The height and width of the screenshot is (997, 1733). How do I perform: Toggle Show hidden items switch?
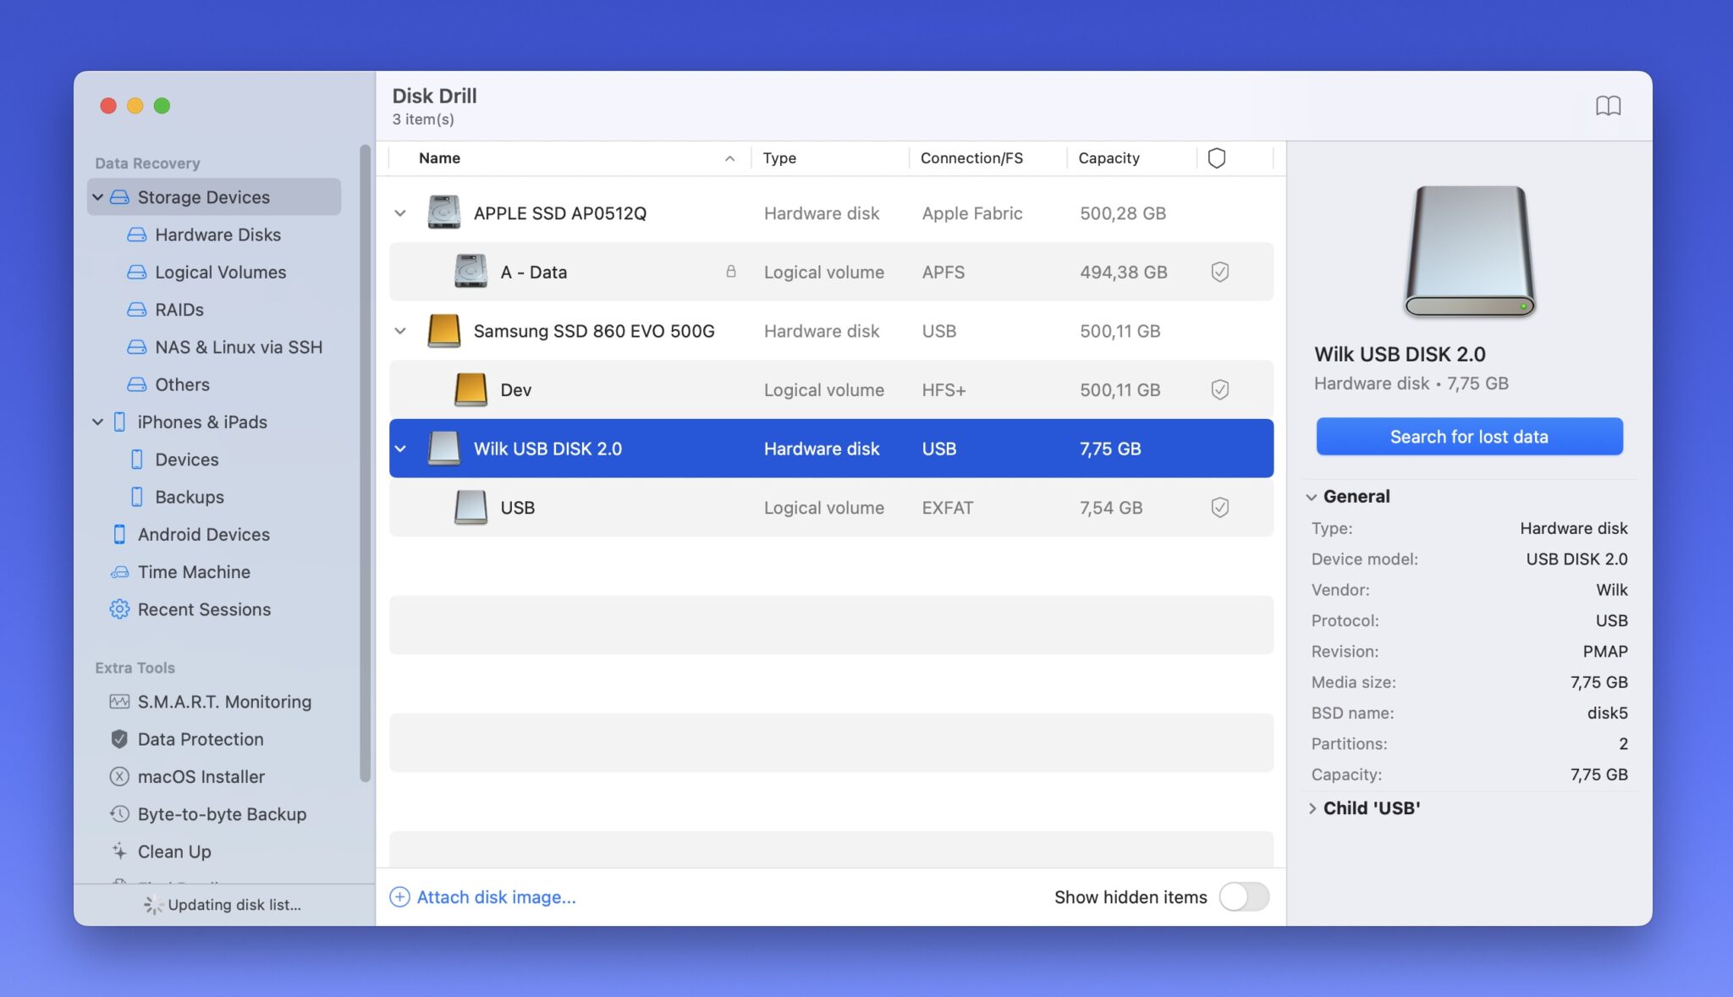pyautogui.click(x=1243, y=896)
